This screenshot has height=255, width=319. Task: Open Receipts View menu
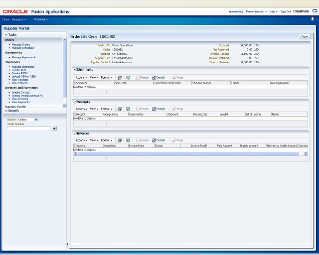pyautogui.click(x=94, y=109)
